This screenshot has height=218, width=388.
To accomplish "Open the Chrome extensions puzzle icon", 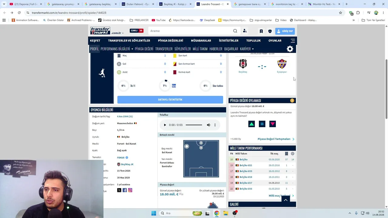I will (358, 13).
